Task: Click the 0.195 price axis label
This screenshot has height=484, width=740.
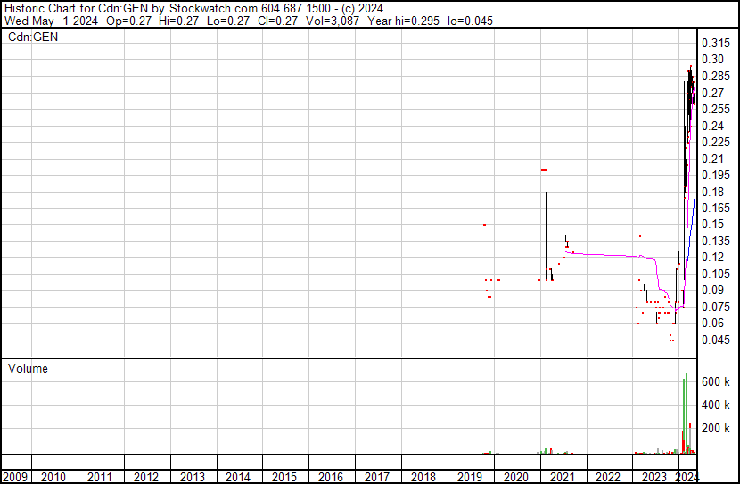Action: [x=716, y=175]
